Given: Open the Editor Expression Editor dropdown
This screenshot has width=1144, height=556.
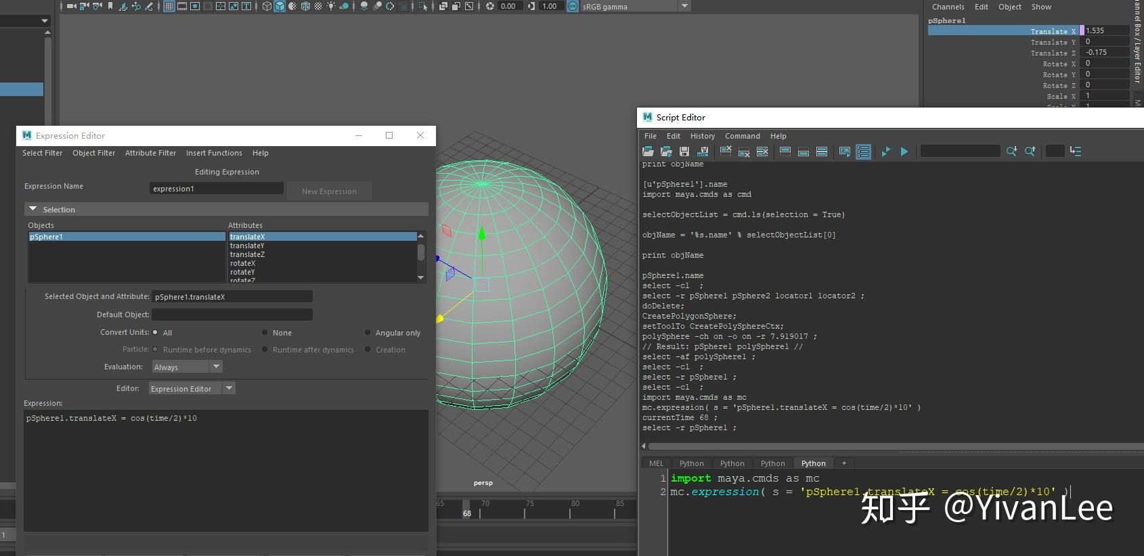Looking at the screenshot, I should pos(192,388).
